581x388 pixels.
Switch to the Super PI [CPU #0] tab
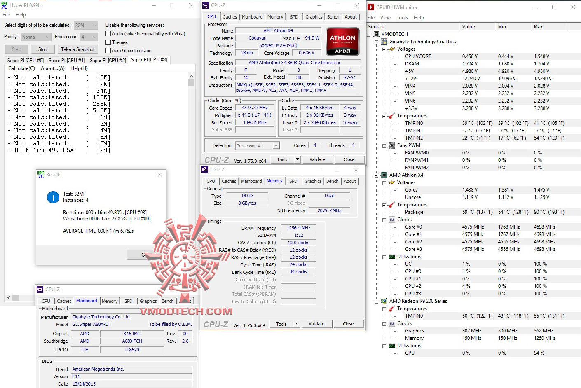pyautogui.click(x=26, y=61)
